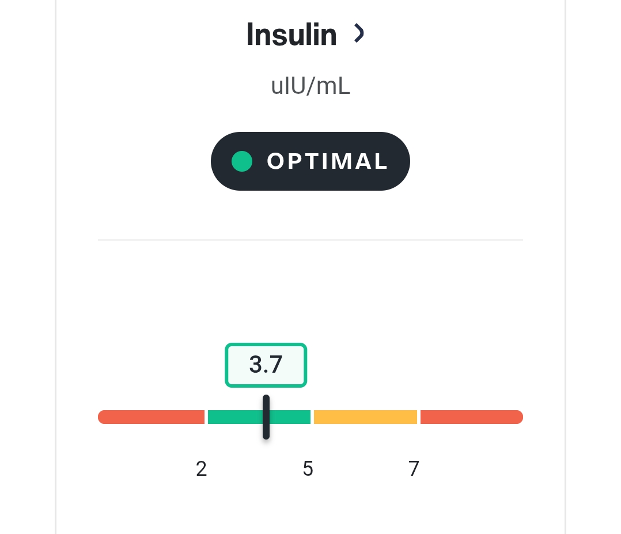Click the OPTIMAL text in badge
This screenshot has width=621, height=534.
(327, 161)
